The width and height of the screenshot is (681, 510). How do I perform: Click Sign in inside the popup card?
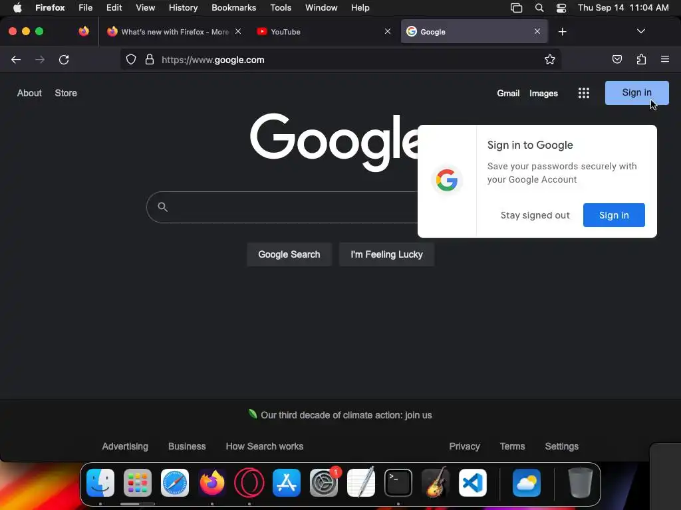pos(614,215)
